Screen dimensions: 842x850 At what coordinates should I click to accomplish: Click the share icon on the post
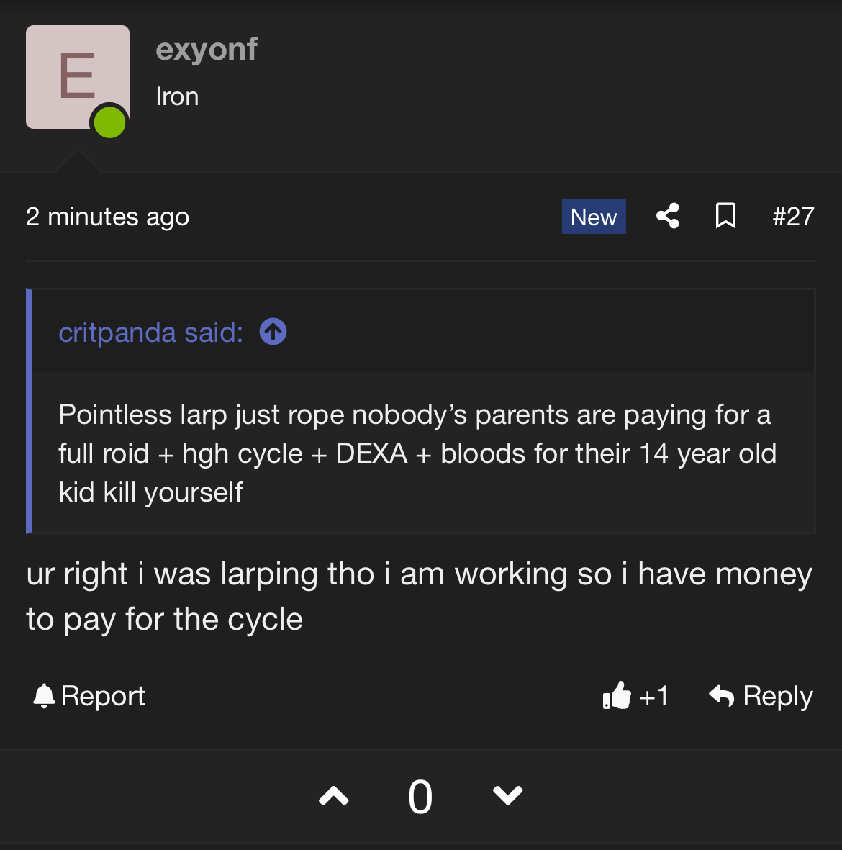668,216
